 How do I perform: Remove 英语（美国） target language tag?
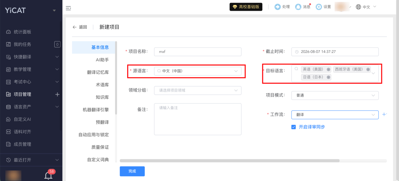point(328,69)
